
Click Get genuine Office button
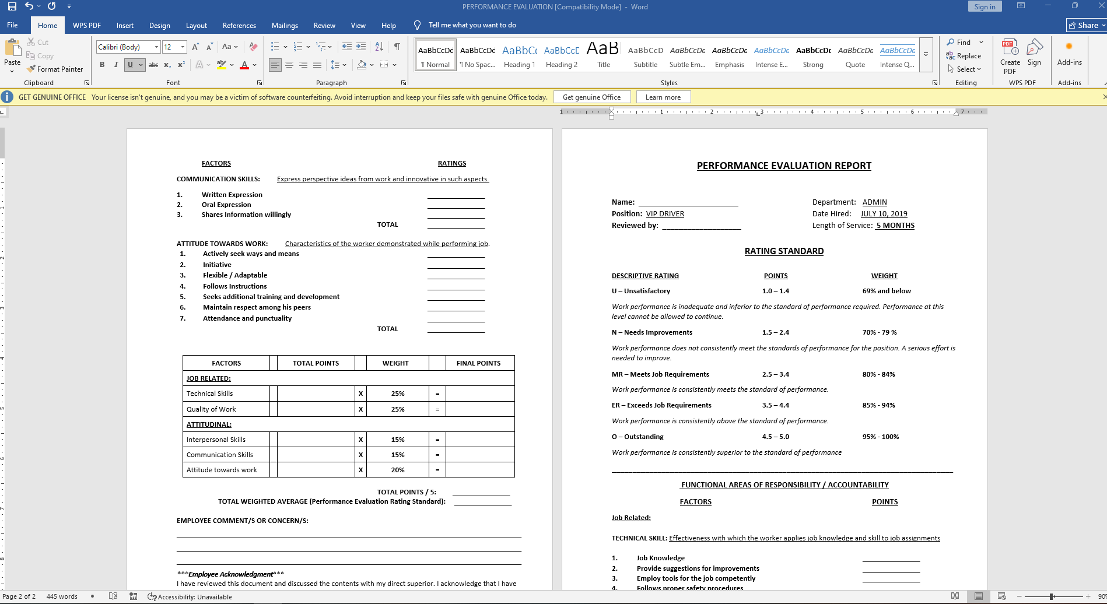[592, 97]
